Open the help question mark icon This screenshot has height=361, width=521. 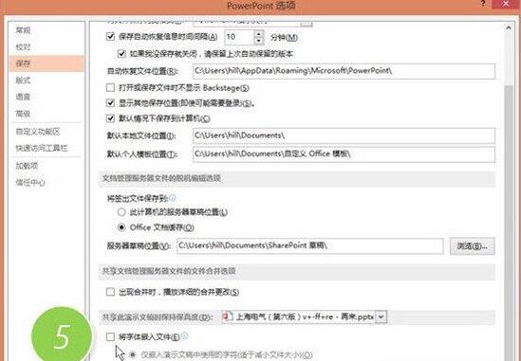pyautogui.click(x=483, y=4)
